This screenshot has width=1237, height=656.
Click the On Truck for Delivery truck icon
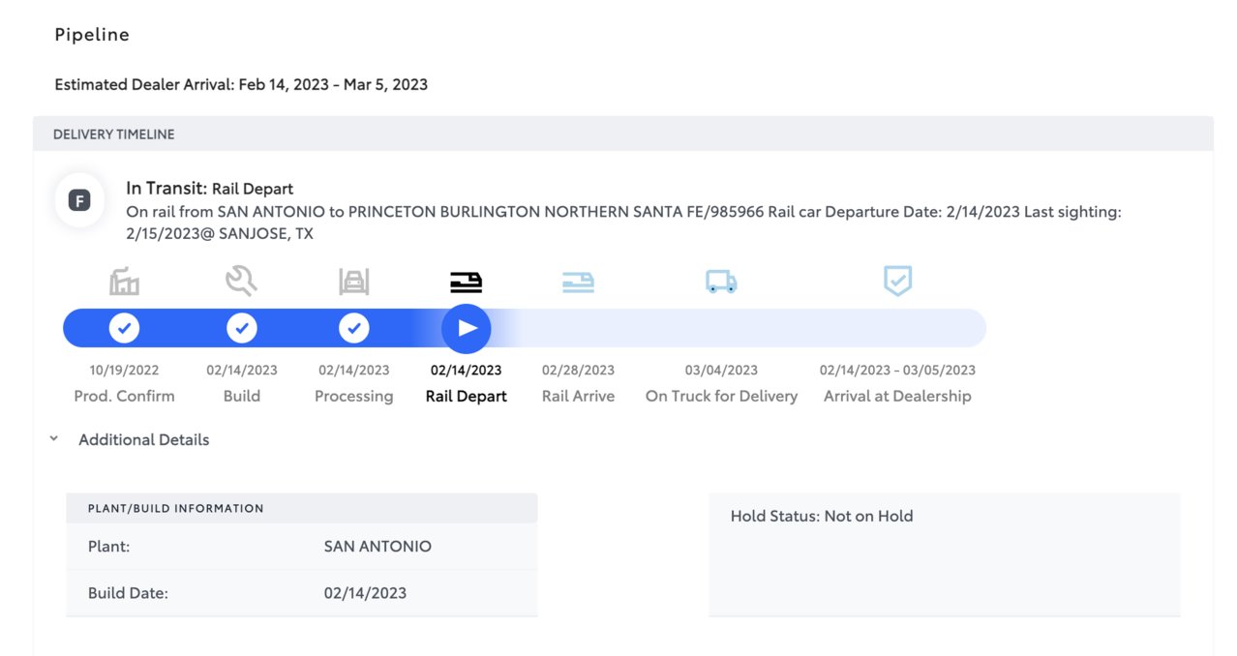point(721,282)
